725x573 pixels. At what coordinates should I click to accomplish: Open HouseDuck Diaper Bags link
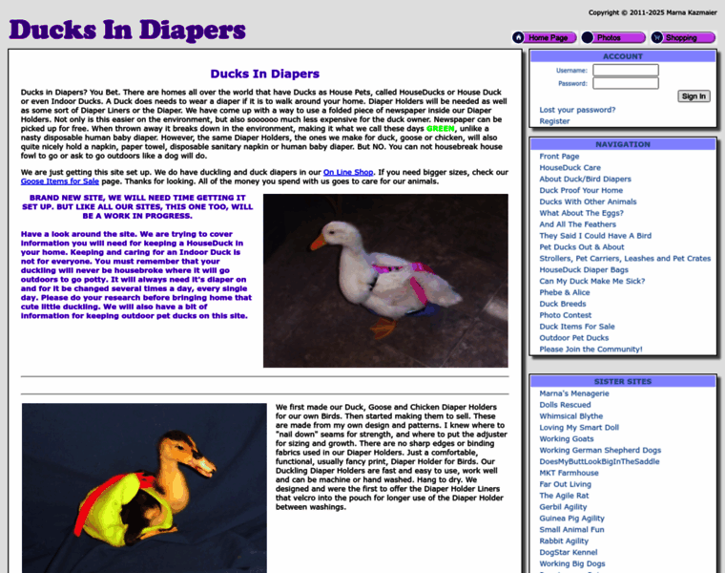(x=584, y=270)
